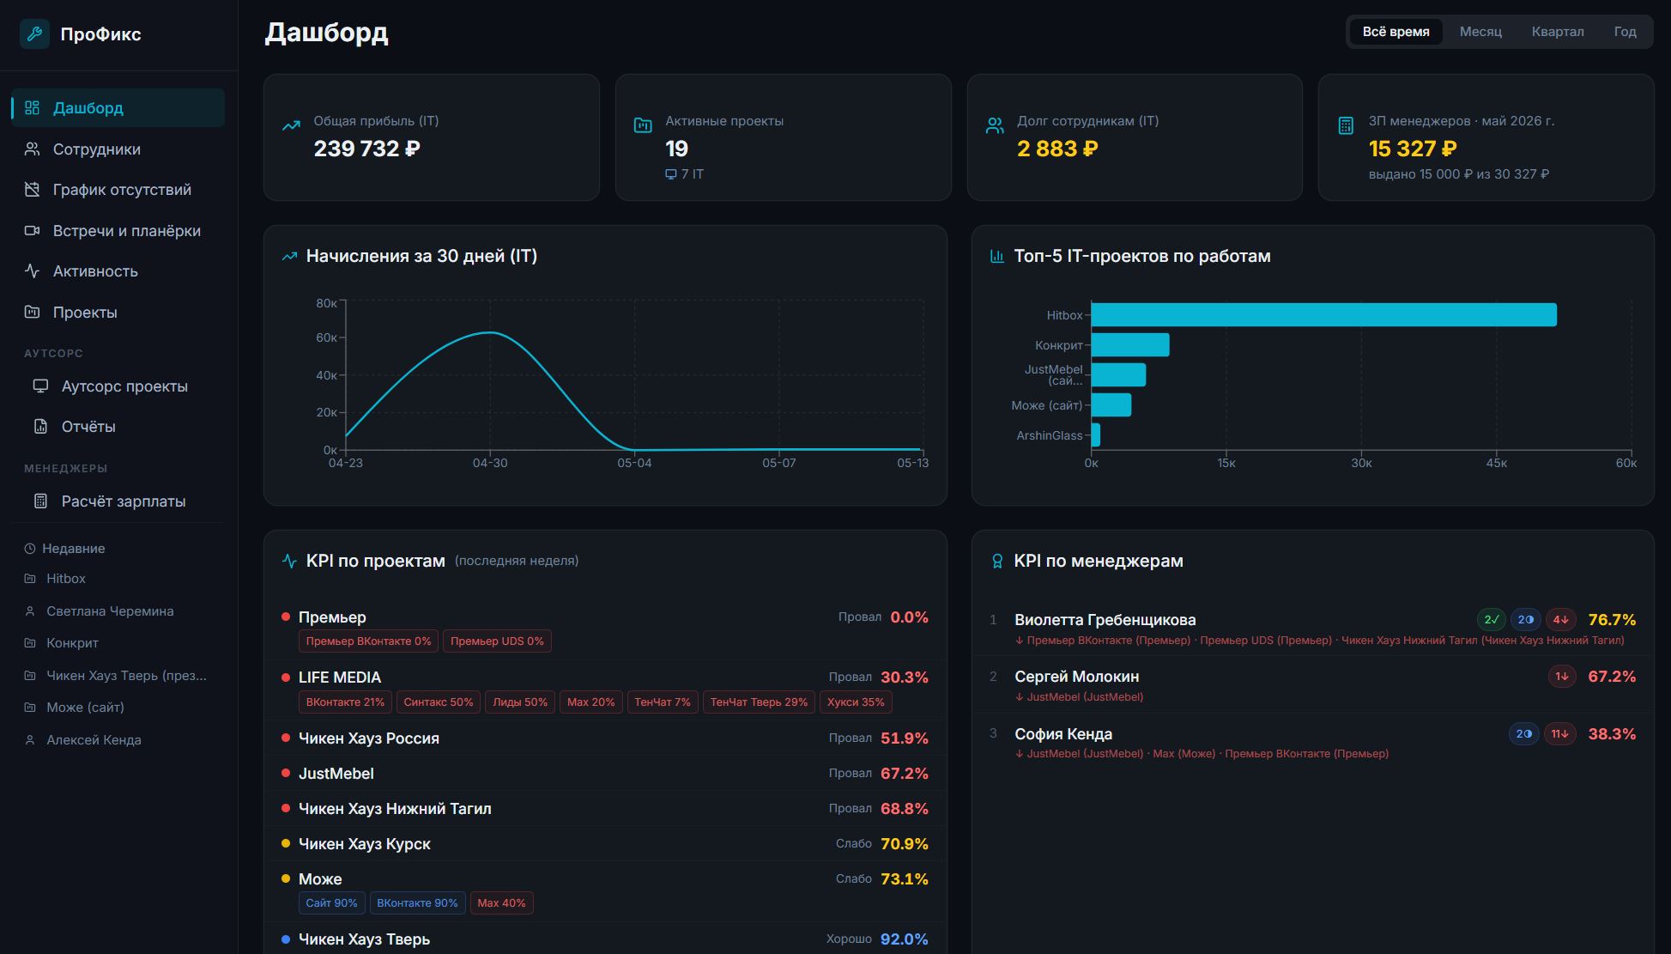This screenshot has width=1671, height=954.
Task: Click the clock icon beside Недавние
Action: pos(30,549)
